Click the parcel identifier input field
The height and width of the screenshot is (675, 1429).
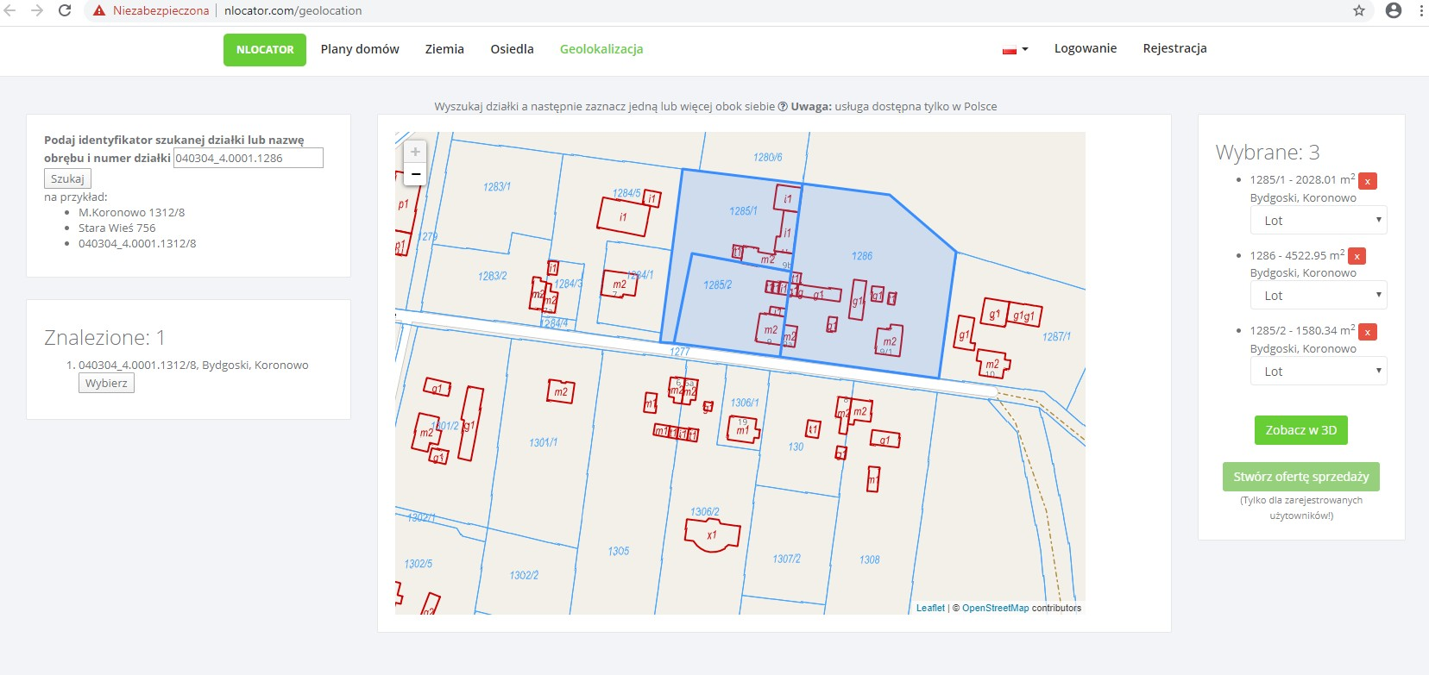click(x=249, y=158)
